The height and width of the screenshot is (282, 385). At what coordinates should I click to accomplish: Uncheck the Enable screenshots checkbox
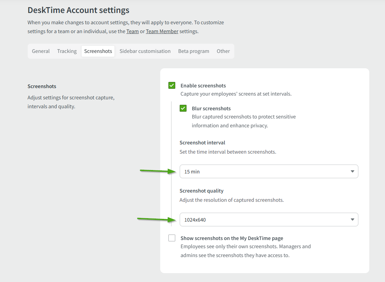pos(172,85)
